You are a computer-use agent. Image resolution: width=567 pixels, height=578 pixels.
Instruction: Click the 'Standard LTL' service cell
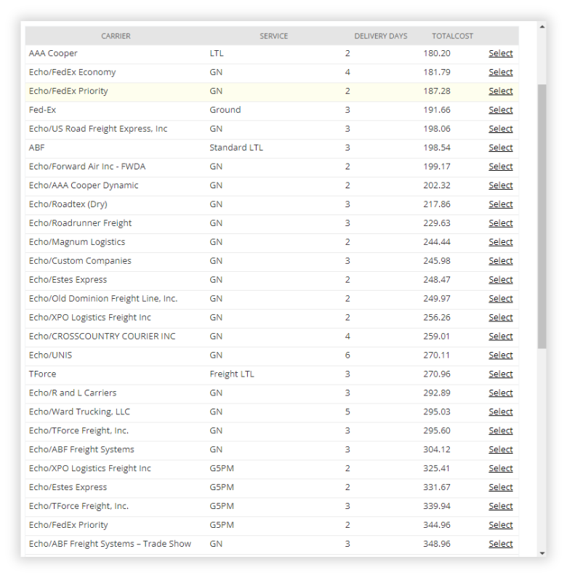click(x=236, y=148)
